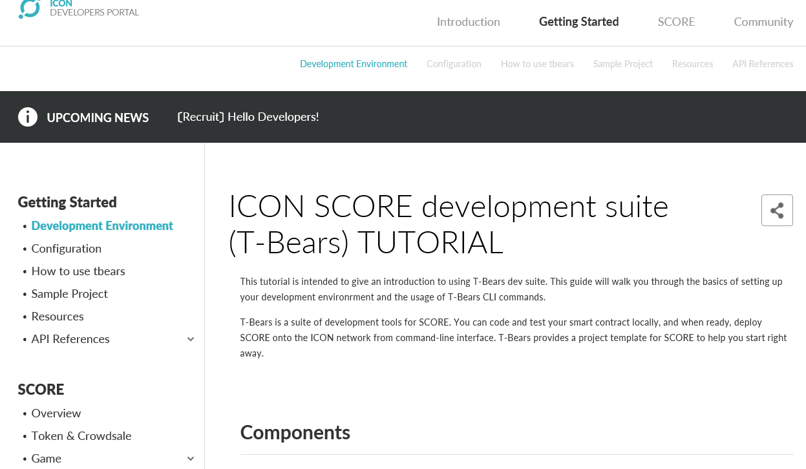Expand the Game sidebar chevron

tap(191, 459)
